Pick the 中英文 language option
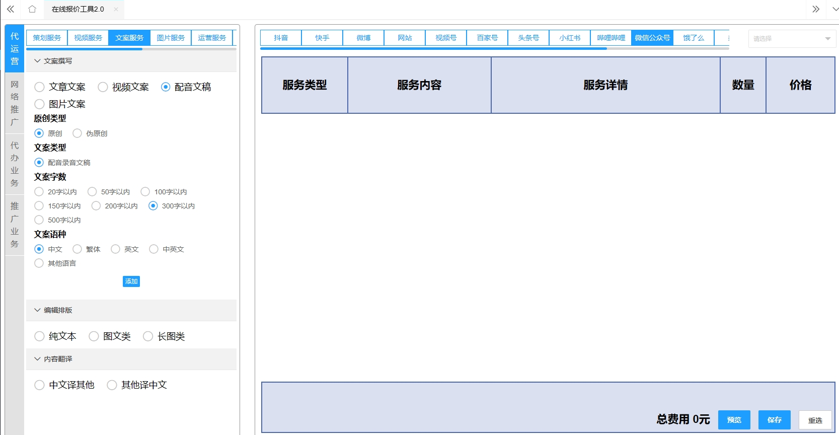 (154, 249)
